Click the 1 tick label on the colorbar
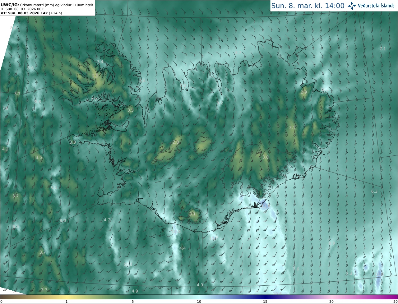Screen dimensions: 398x304 (x=66, y=302)
